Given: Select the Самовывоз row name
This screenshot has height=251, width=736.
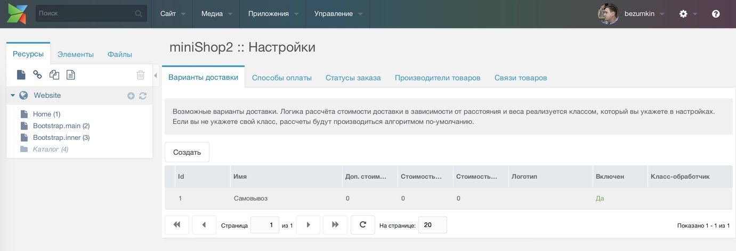Looking at the screenshot, I should (250, 198).
